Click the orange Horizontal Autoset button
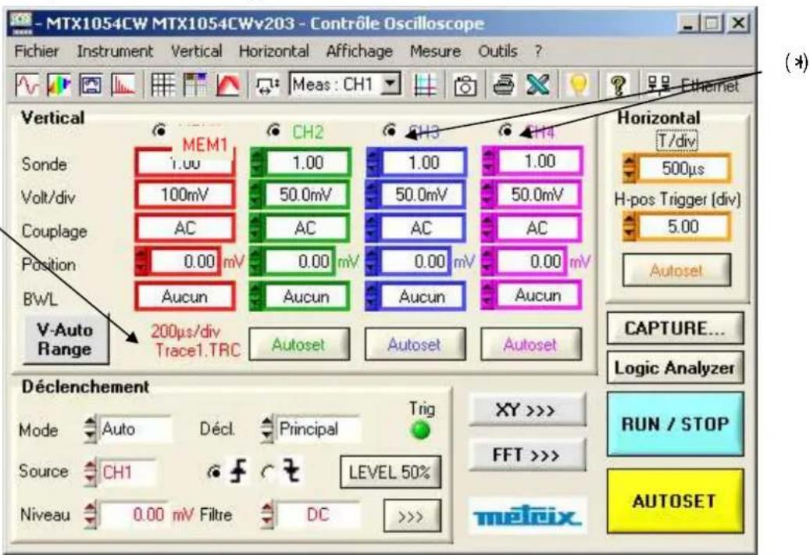This screenshot has height=555, width=810. point(676,270)
